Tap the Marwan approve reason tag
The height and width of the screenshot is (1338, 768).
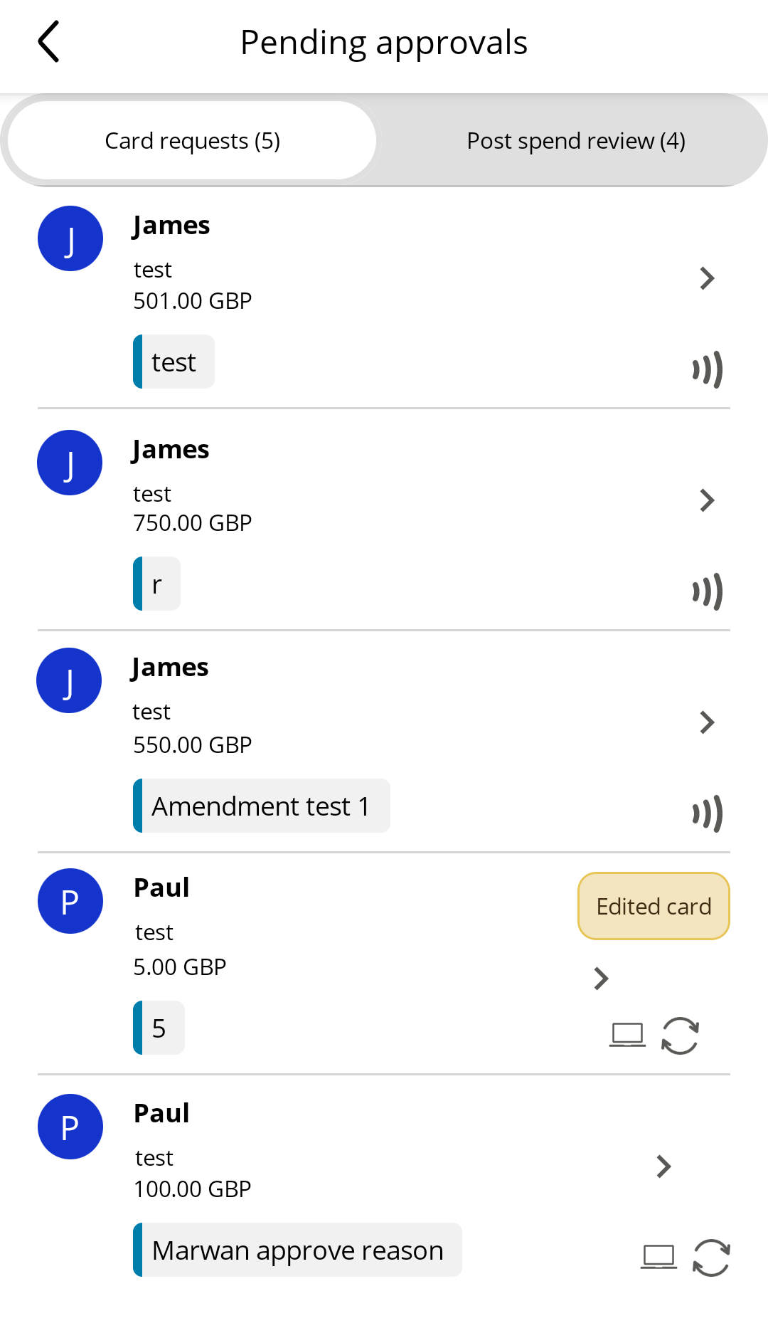pyautogui.click(x=297, y=1250)
